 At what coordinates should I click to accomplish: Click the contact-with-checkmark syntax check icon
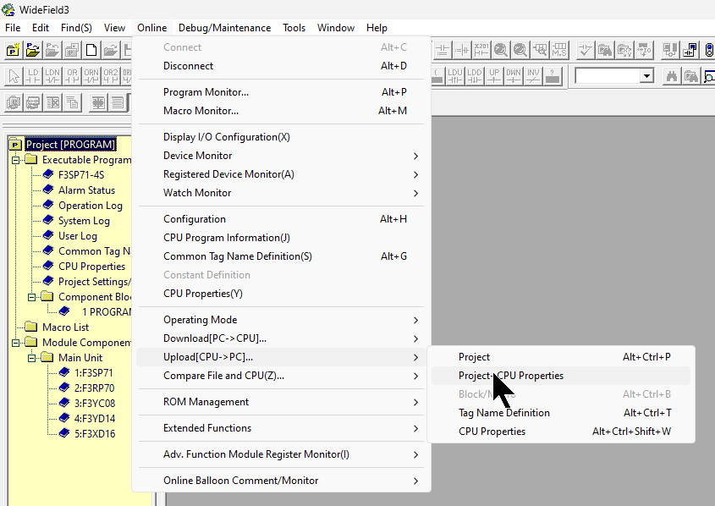pyautogui.click(x=585, y=50)
